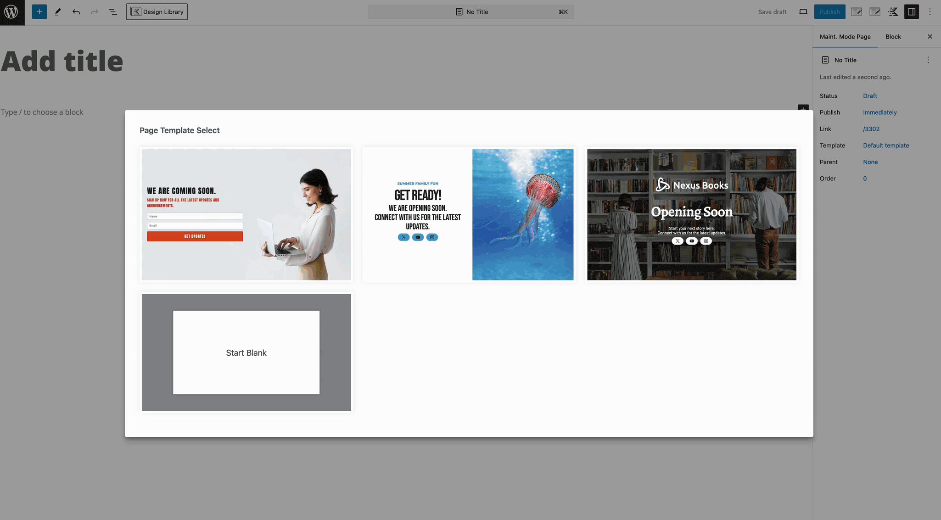The image size is (941, 520).
Task: Open the Design Library button
Action: (x=157, y=12)
